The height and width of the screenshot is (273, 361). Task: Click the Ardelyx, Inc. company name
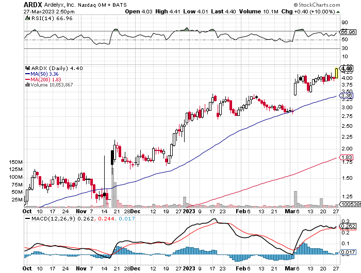click(x=60, y=5)
